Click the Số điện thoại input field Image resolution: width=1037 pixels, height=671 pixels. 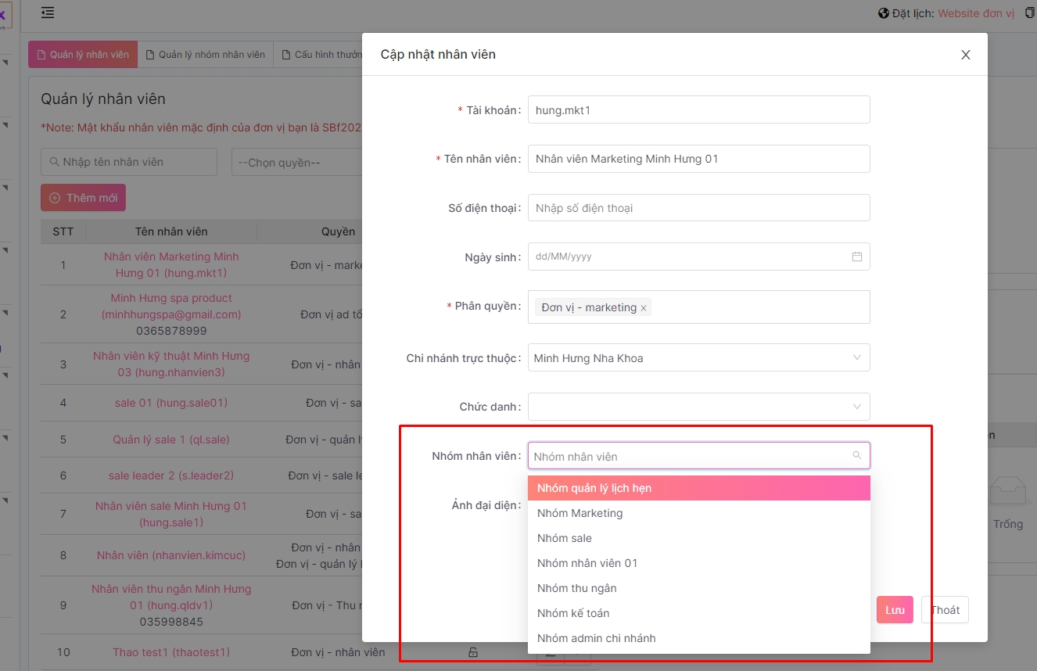698,208
